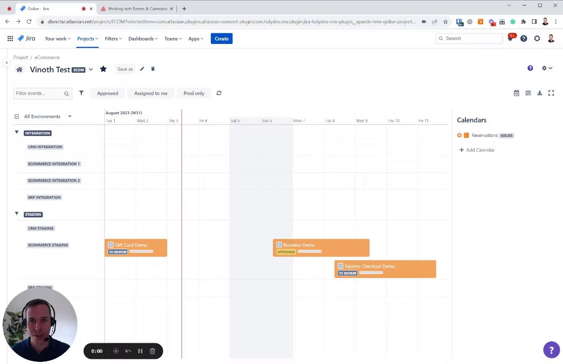
Task: Select the CRM INTEGRATION environment
Action: click(45, 147)
